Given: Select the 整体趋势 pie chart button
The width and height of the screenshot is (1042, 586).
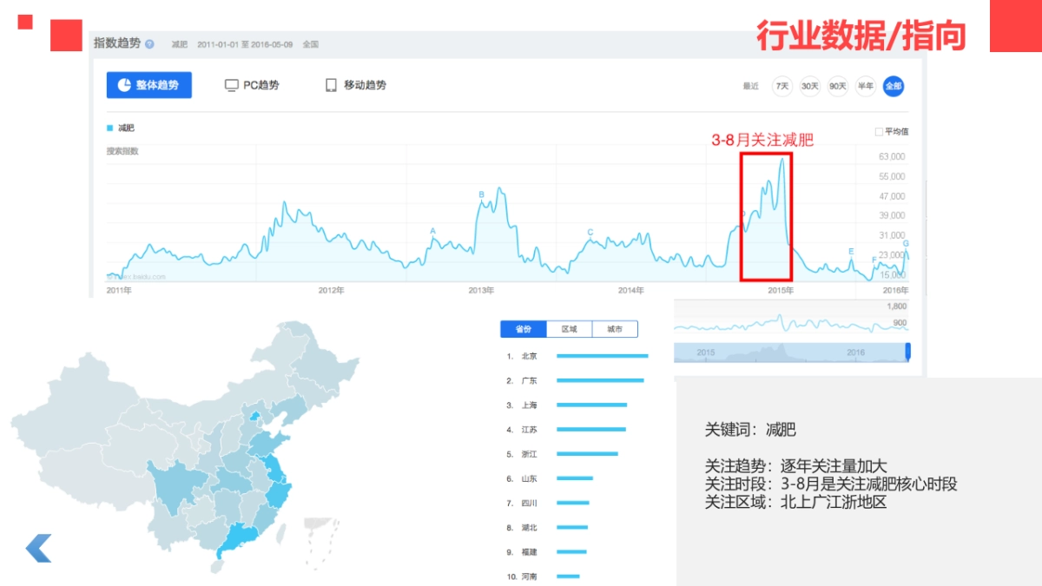Looking at the screenshot, I should click(x=148, y=85).
